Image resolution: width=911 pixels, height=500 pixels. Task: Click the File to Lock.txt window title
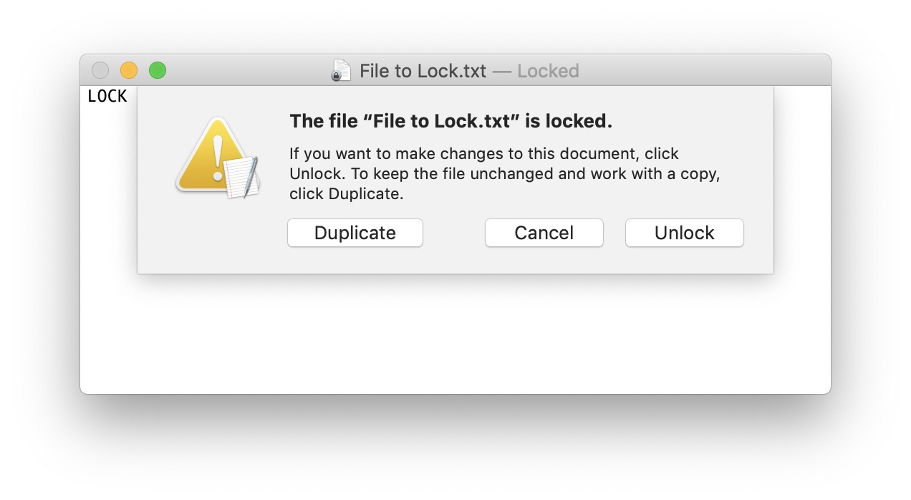click(423, 71)
